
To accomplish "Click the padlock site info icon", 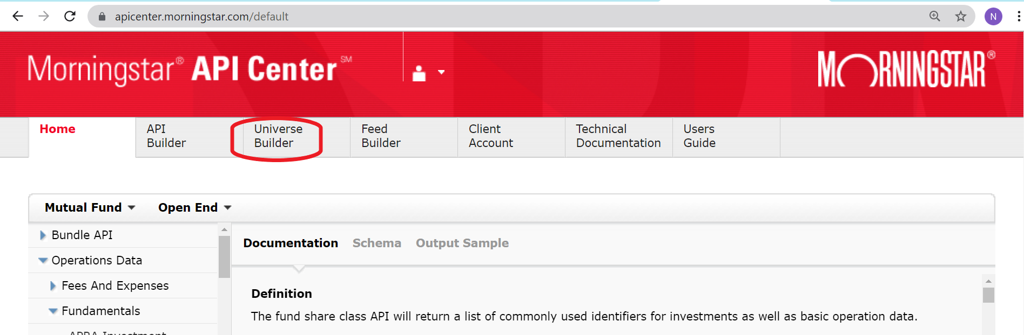I will coord(102,17).
